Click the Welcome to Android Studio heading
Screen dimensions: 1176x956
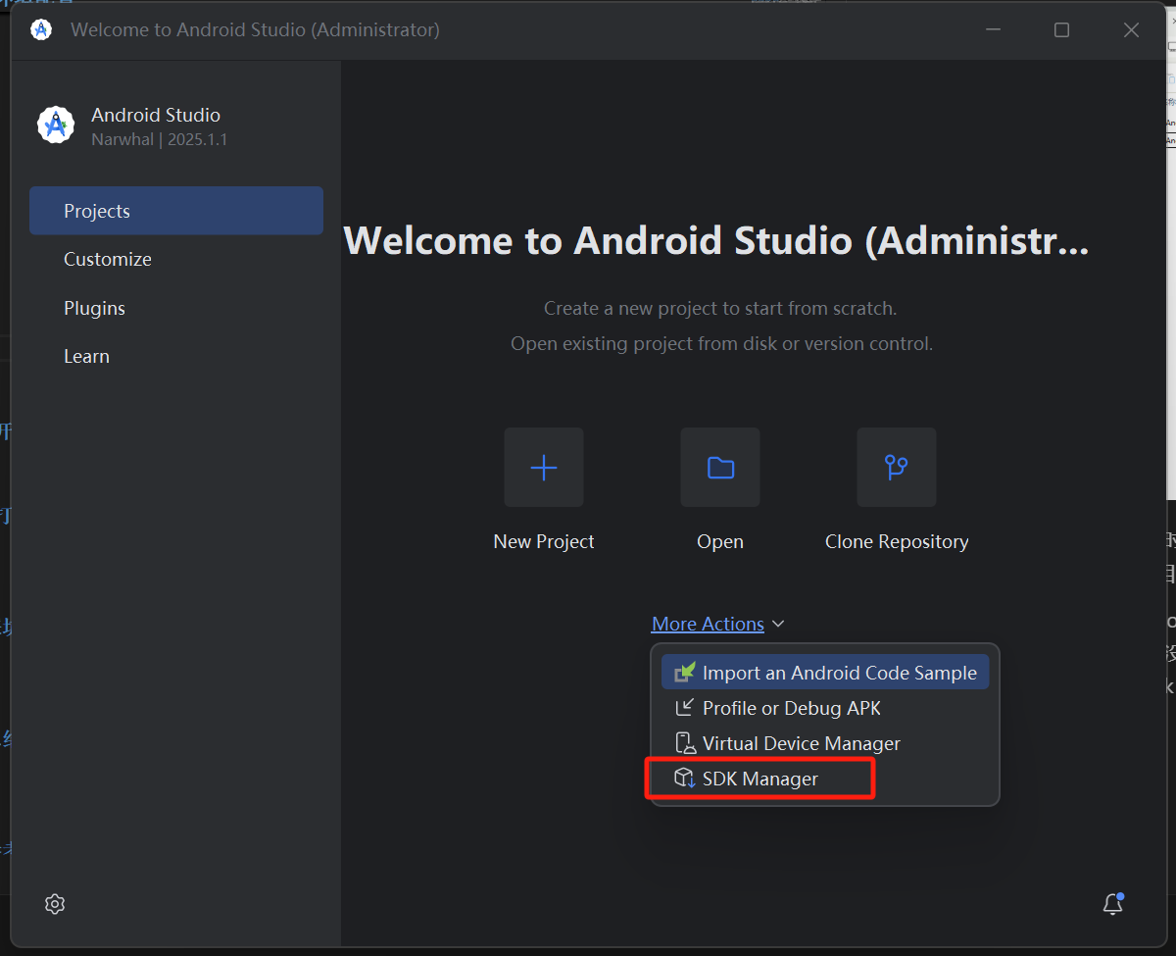(716, 240)
